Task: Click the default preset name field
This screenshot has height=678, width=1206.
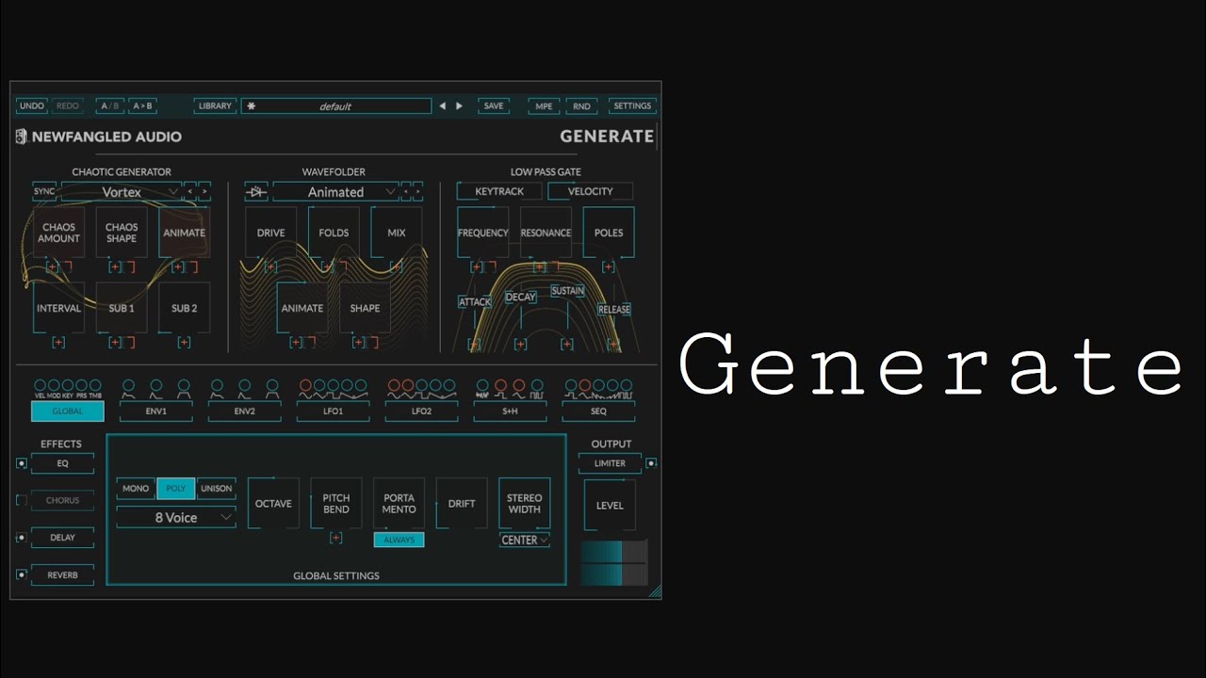Action: coord(336,106)
